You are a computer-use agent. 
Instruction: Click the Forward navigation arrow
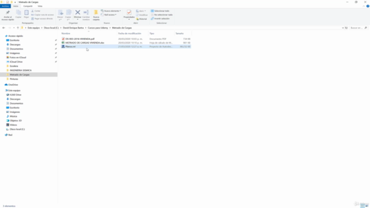pyautogui.click(x=9, y=28)
